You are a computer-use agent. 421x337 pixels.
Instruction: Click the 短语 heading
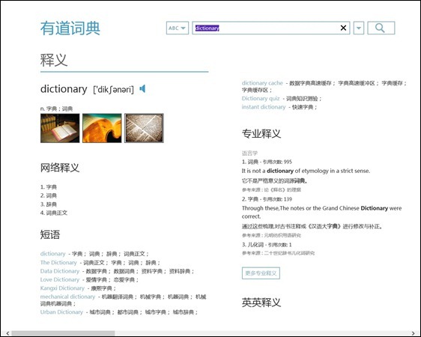tap(50, 234)
